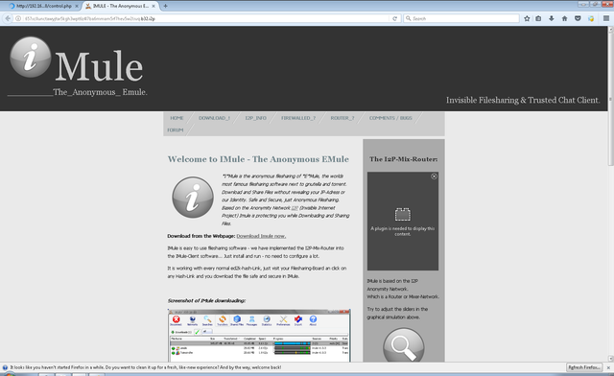This screenshot has height=376, width=614.
Task: Click the 'Refresh Firefox...' button
Action: [x=584, y=367]
